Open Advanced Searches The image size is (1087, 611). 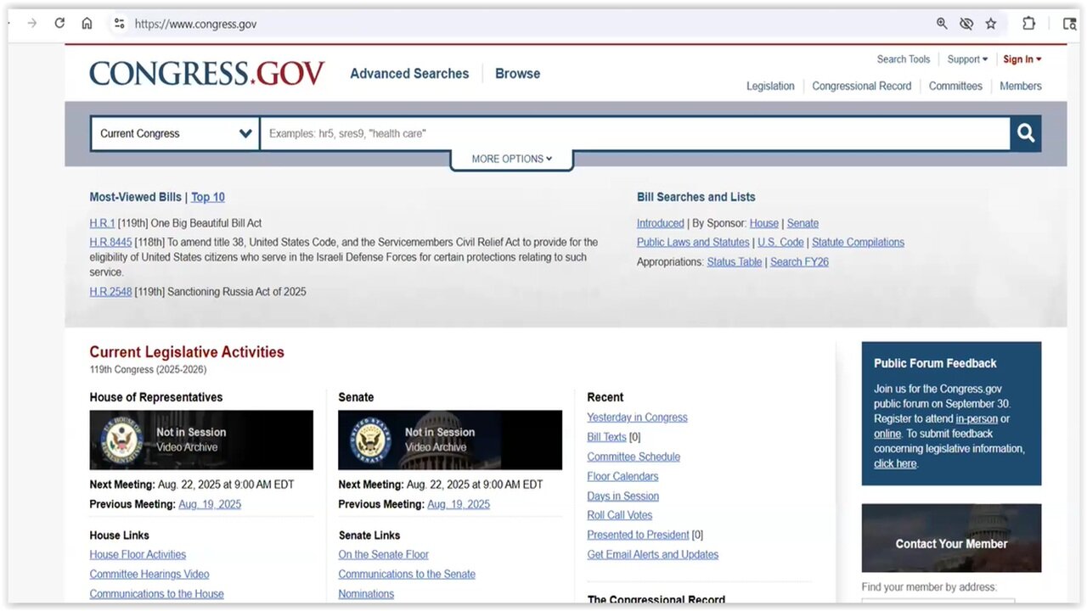click(409, 74)
